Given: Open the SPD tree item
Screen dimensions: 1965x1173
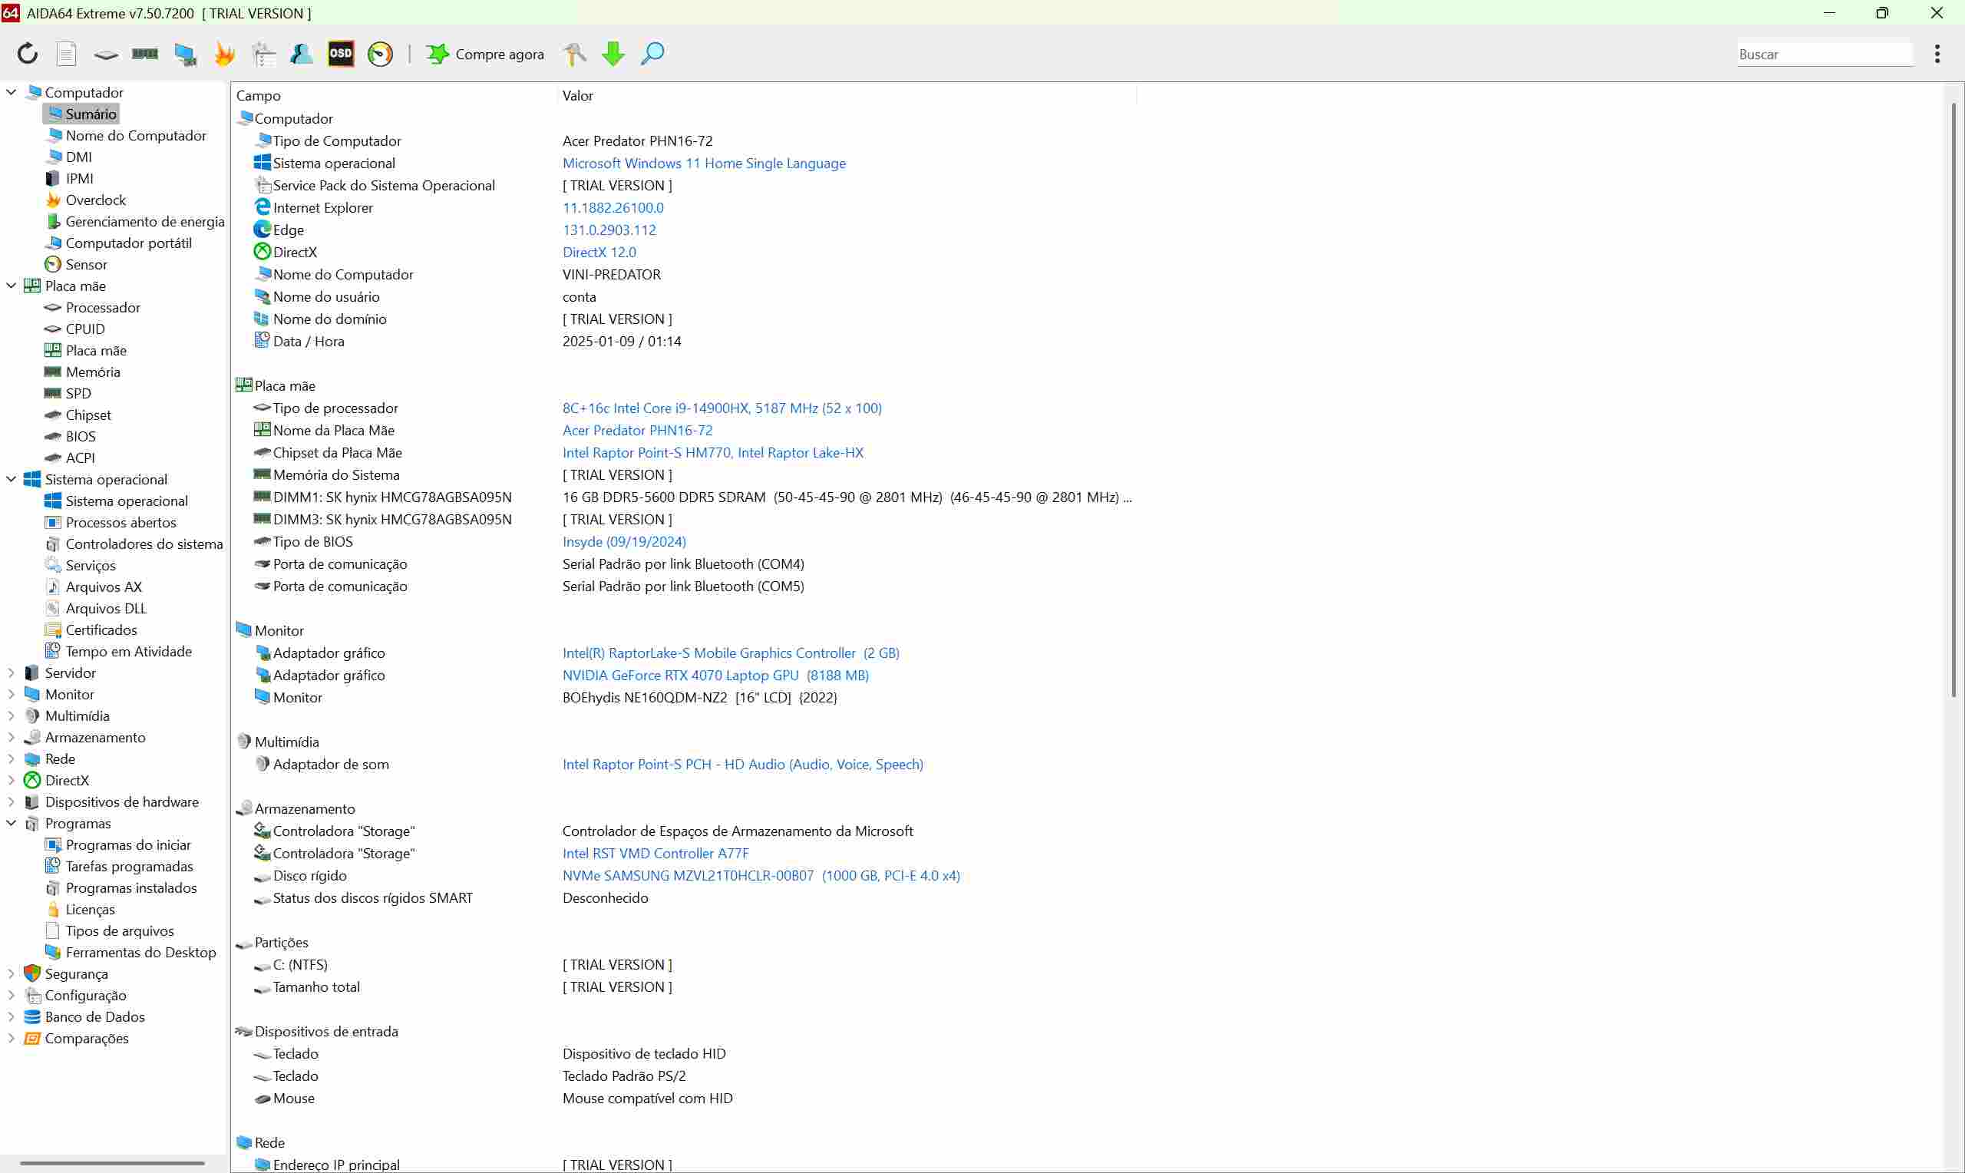Looking at the screenshot, I should tap(78, 393).
